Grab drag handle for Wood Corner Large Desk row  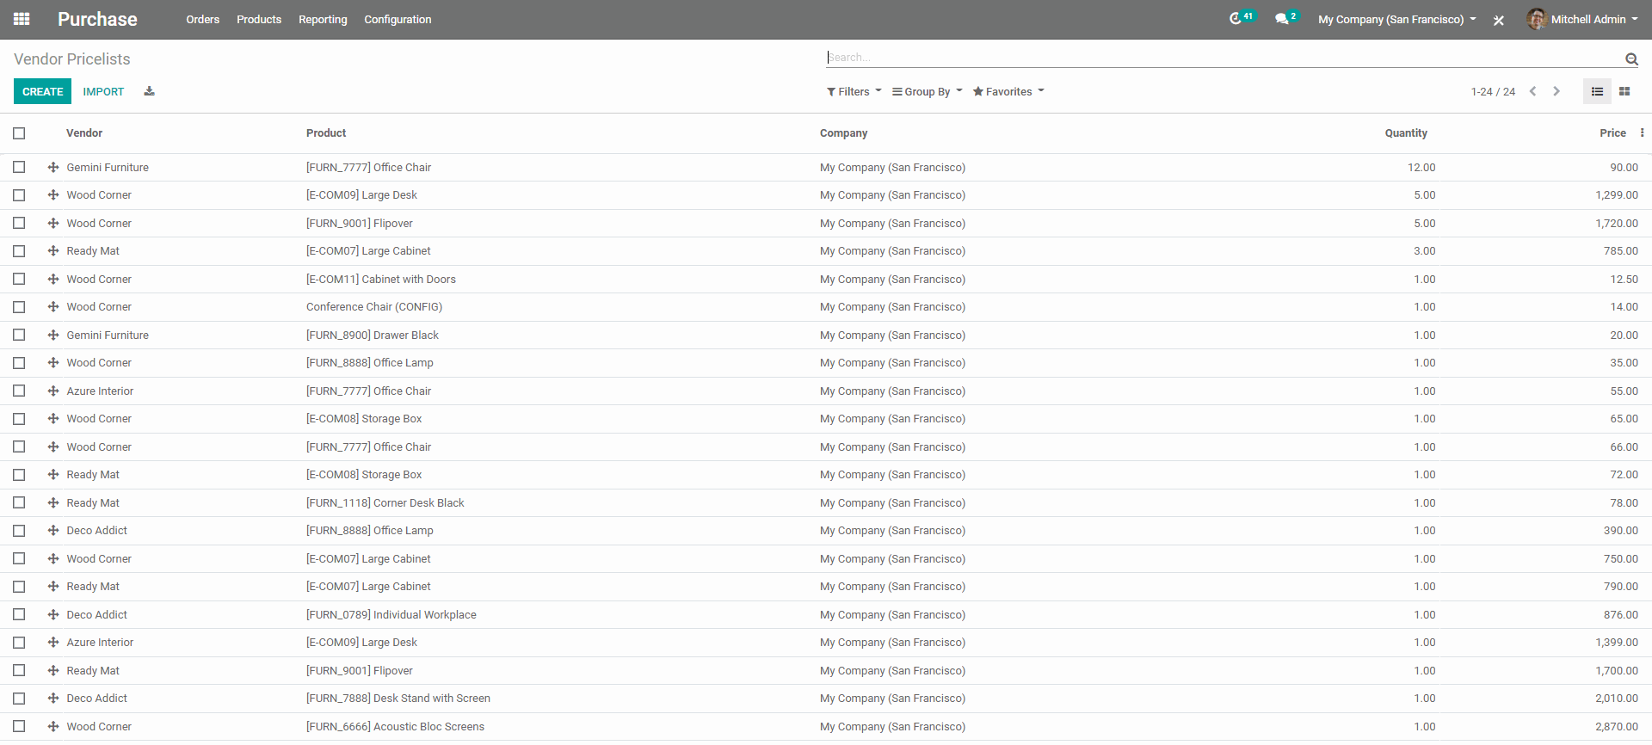pyautogui.click(x=53, y=195)
